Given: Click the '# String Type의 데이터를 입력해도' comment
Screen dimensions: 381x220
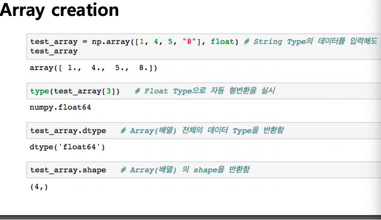Looking at the screenshot, I should pos(310,42).
